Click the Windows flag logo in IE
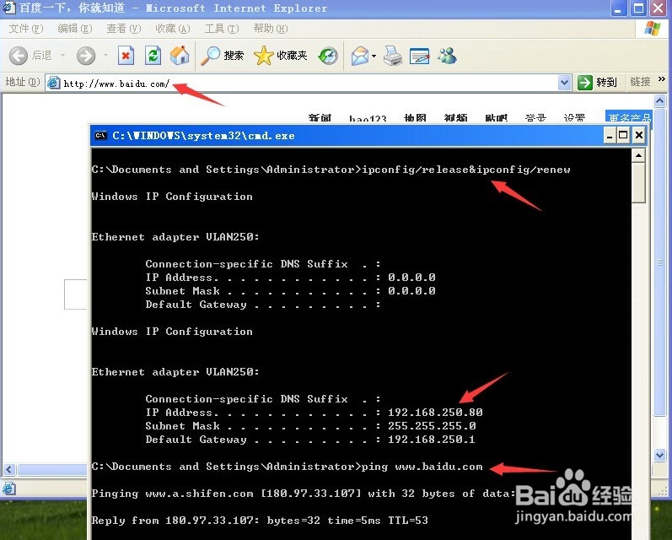Screen dimensions: 672x540 pyautogui.click(x=653, y=29)
